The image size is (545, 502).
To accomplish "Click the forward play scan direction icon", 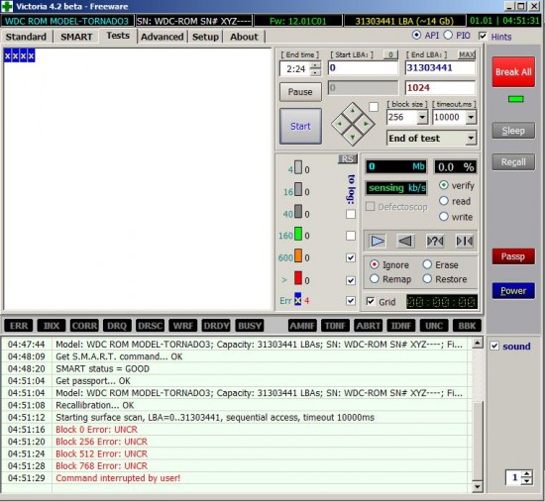I will [x=378, y=241].
